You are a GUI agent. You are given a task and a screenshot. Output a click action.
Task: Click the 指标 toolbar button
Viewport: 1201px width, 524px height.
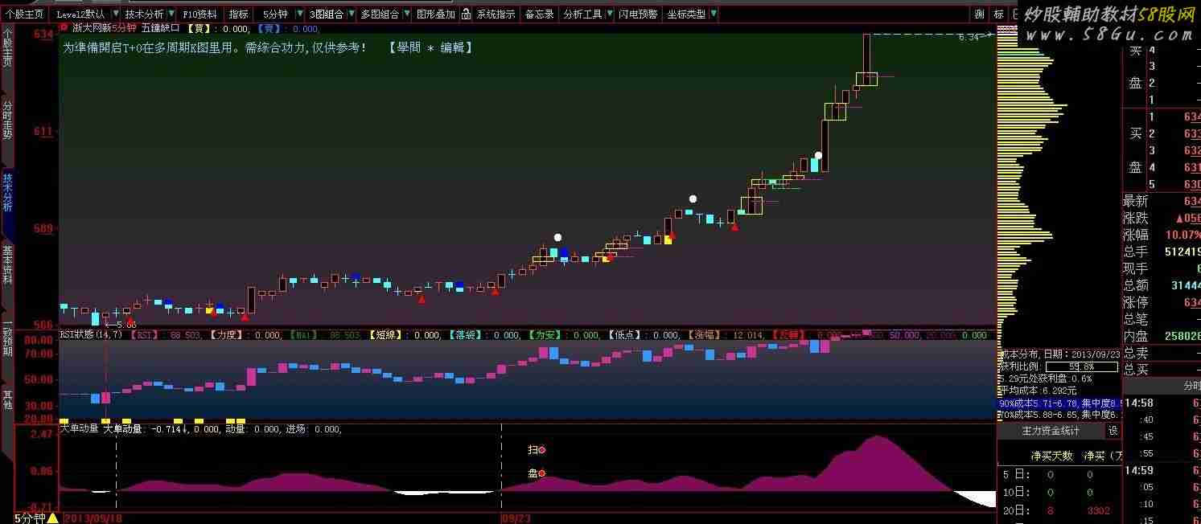(x=238, y=14)
